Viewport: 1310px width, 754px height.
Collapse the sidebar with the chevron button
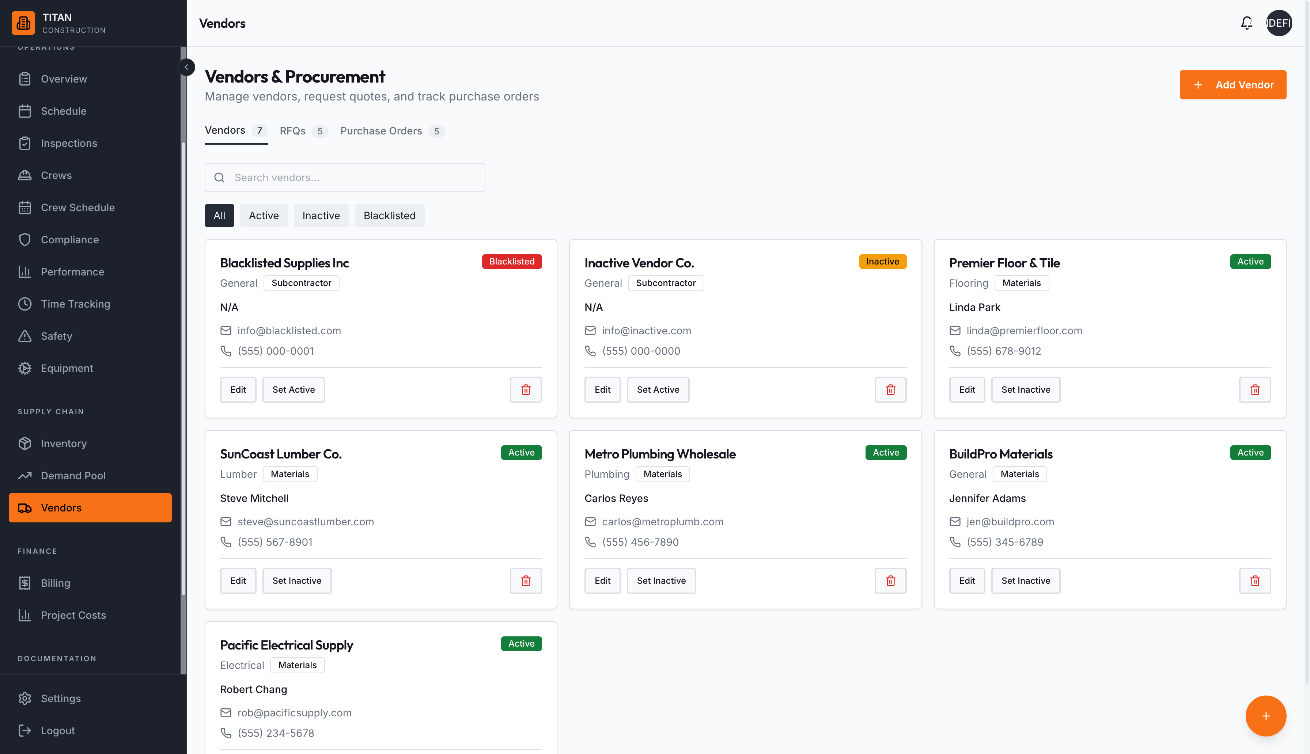[x=186, y=67]
